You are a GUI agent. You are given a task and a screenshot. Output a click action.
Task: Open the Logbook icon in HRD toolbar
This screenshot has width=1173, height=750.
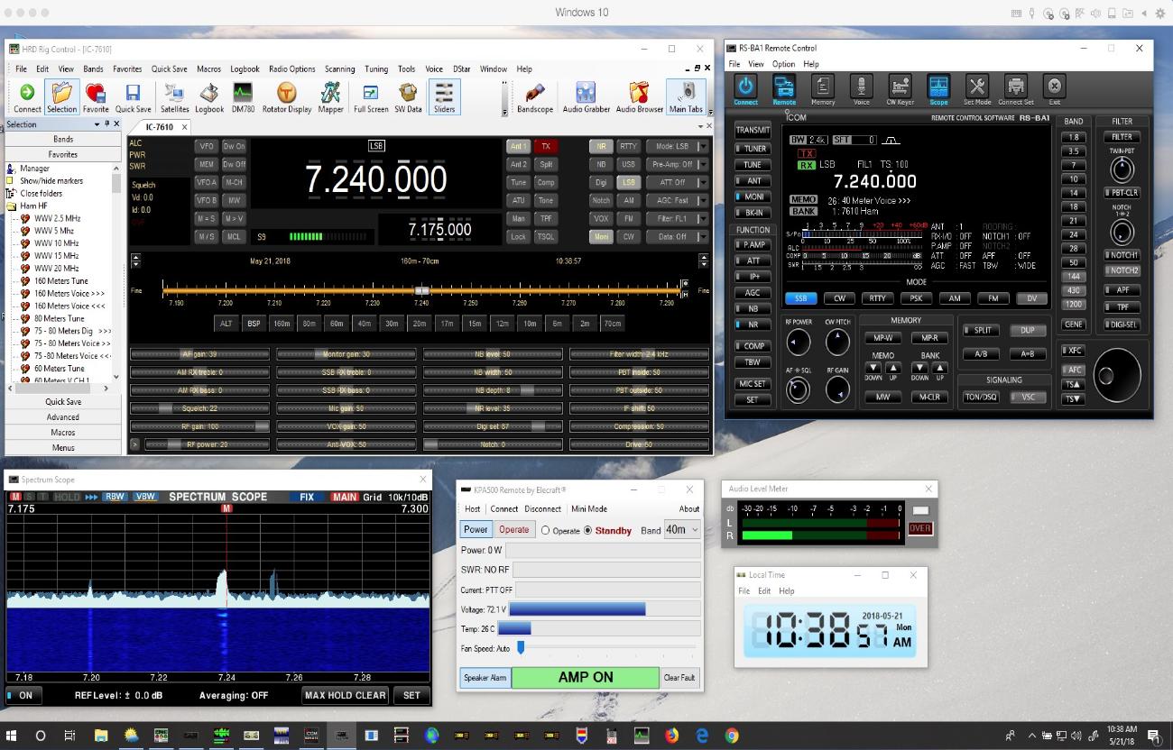pos(209,97)
